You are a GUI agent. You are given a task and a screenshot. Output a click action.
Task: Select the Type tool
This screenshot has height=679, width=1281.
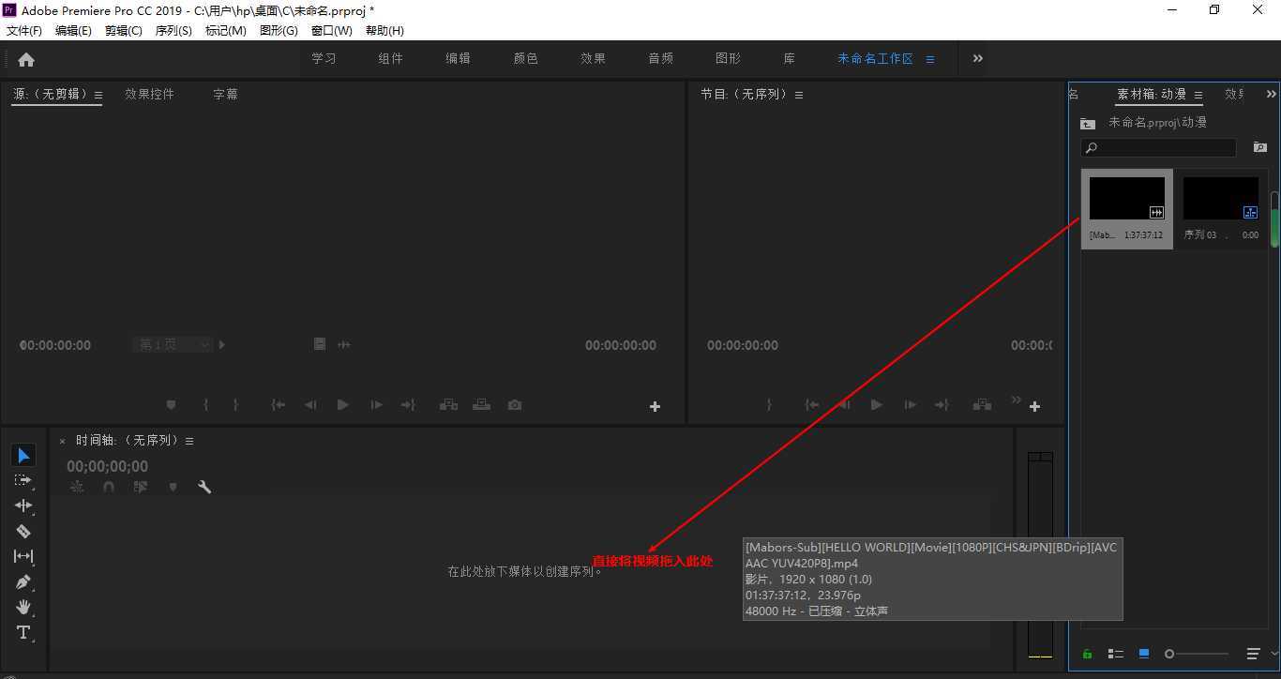click(23, 632)
